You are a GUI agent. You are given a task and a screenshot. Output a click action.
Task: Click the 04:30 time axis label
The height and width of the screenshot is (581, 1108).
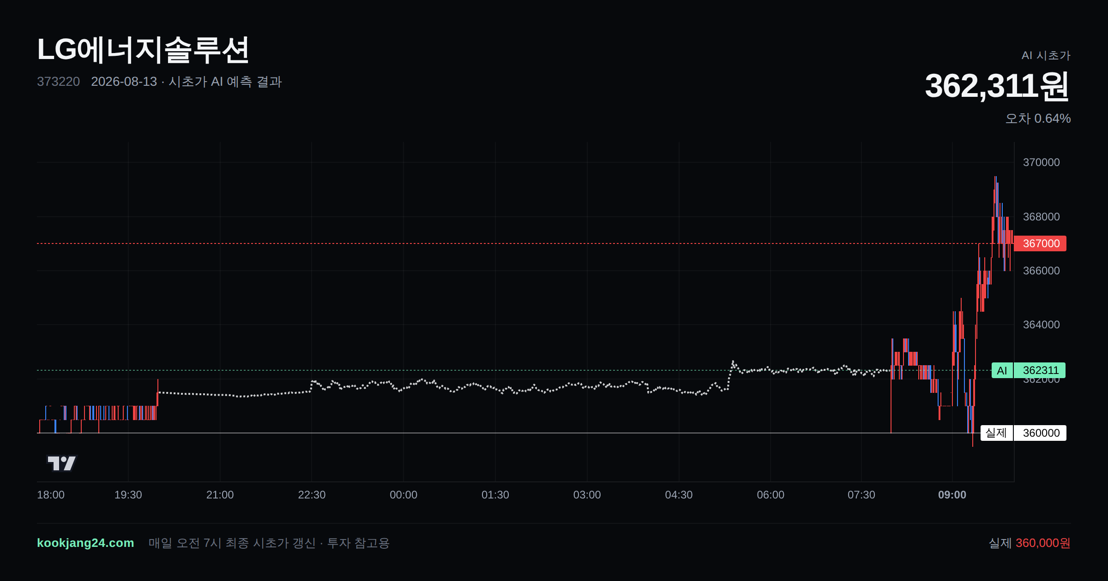coord(679,495)
